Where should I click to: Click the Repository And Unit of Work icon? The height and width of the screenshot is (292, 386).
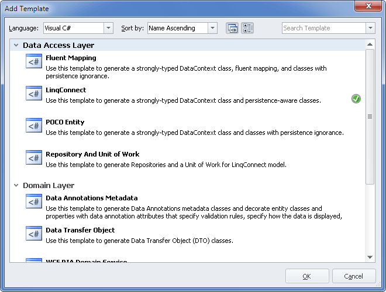pos(34,157)
